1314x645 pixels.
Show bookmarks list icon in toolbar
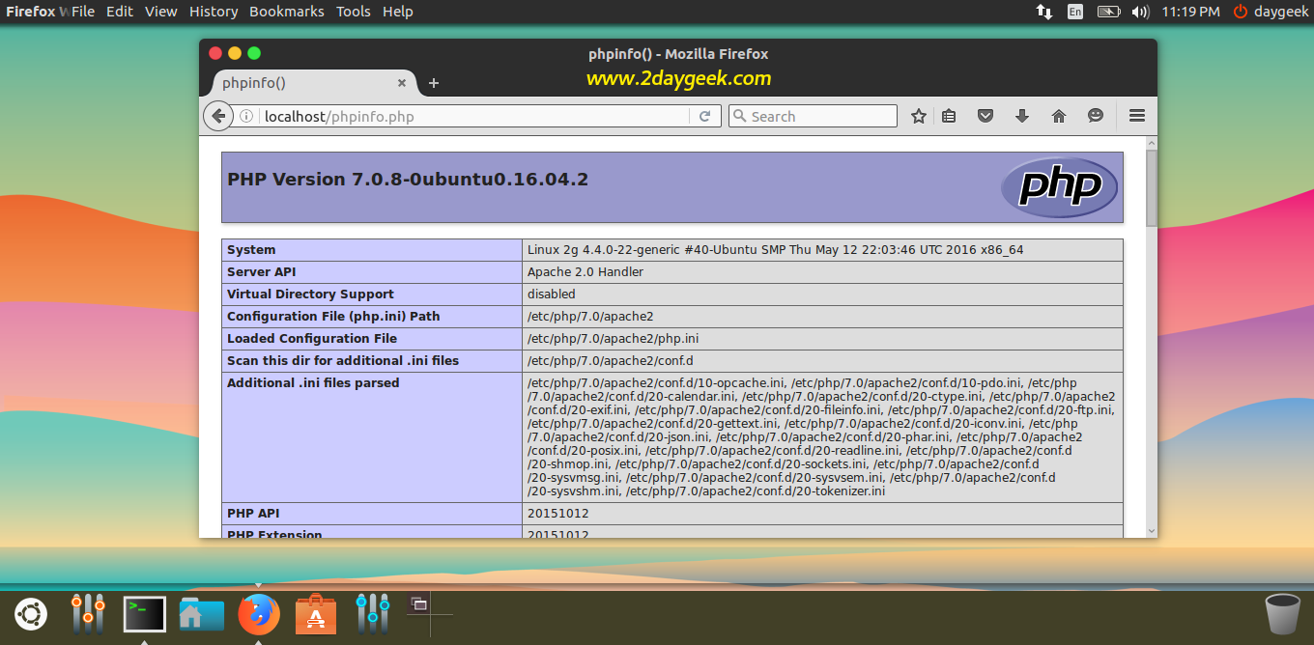(949, 116)
